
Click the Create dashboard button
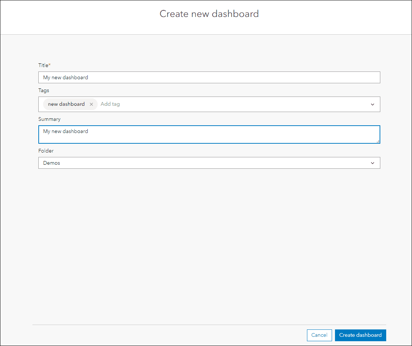point(360,335)
